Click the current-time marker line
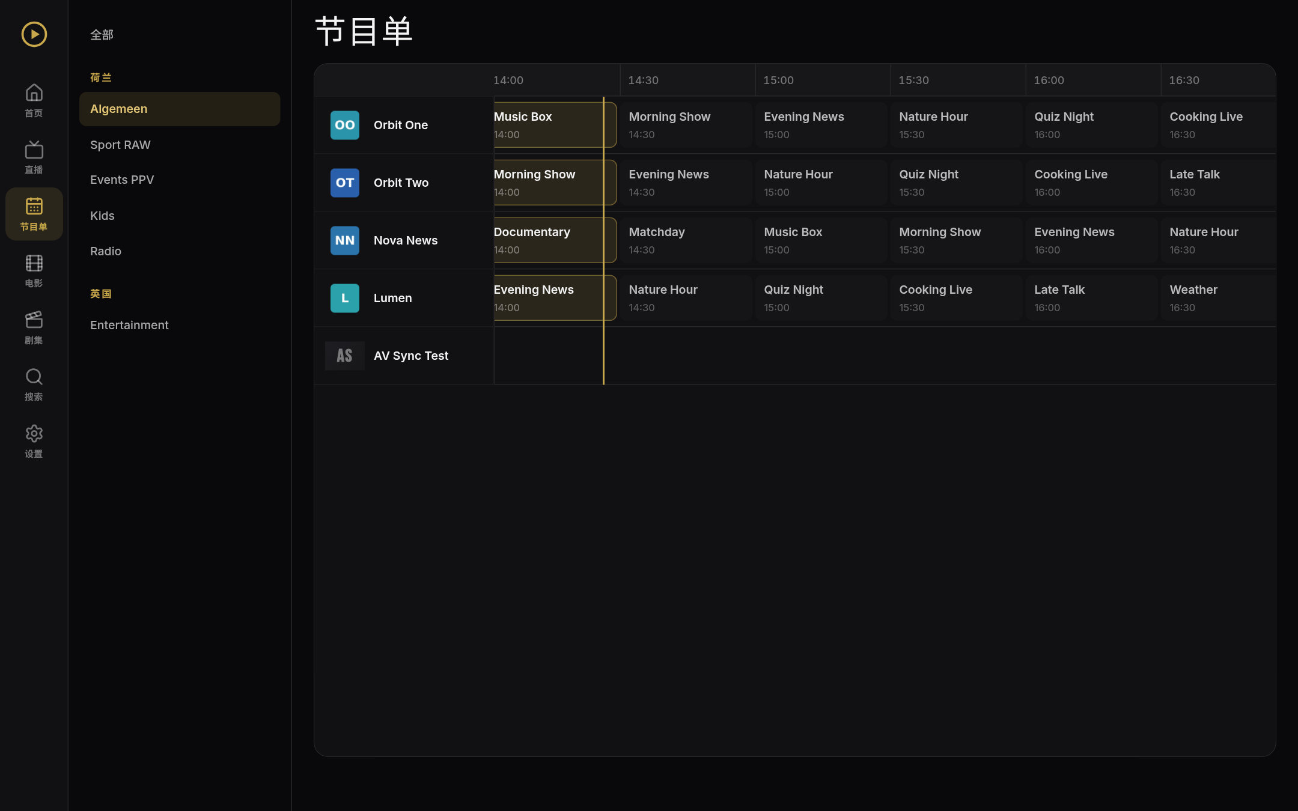 pos(603,240)
